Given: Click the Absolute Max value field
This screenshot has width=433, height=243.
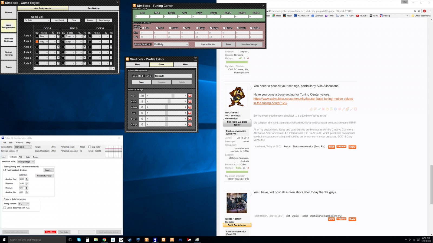Looking at the screenshot, I should 22,179.
